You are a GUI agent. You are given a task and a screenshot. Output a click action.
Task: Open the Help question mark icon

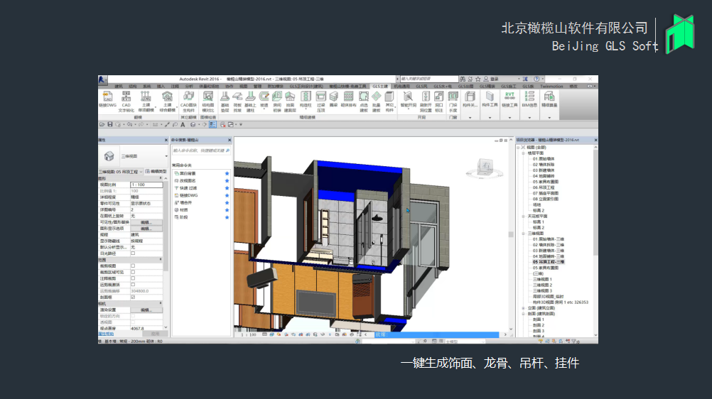(x=536, y=79)
